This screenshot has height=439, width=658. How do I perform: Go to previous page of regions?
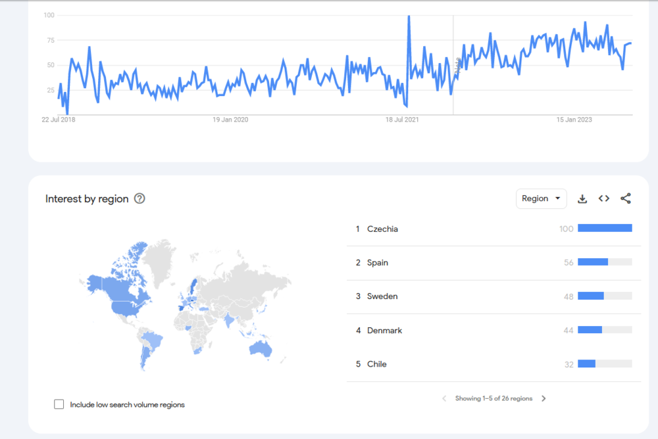[x=444, y=398]
